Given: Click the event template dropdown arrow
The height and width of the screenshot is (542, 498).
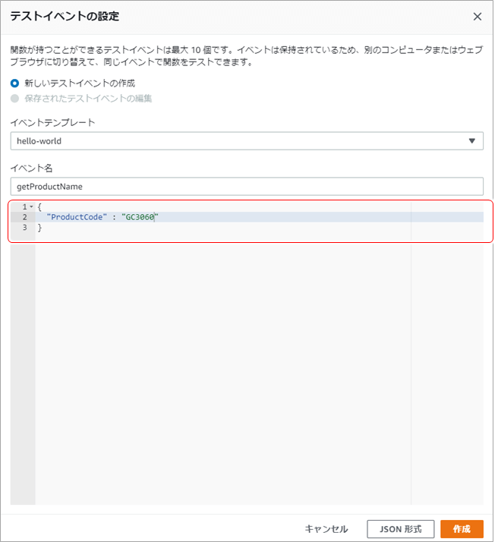Looking at the screenshot, I should click(x=472, y=140).
